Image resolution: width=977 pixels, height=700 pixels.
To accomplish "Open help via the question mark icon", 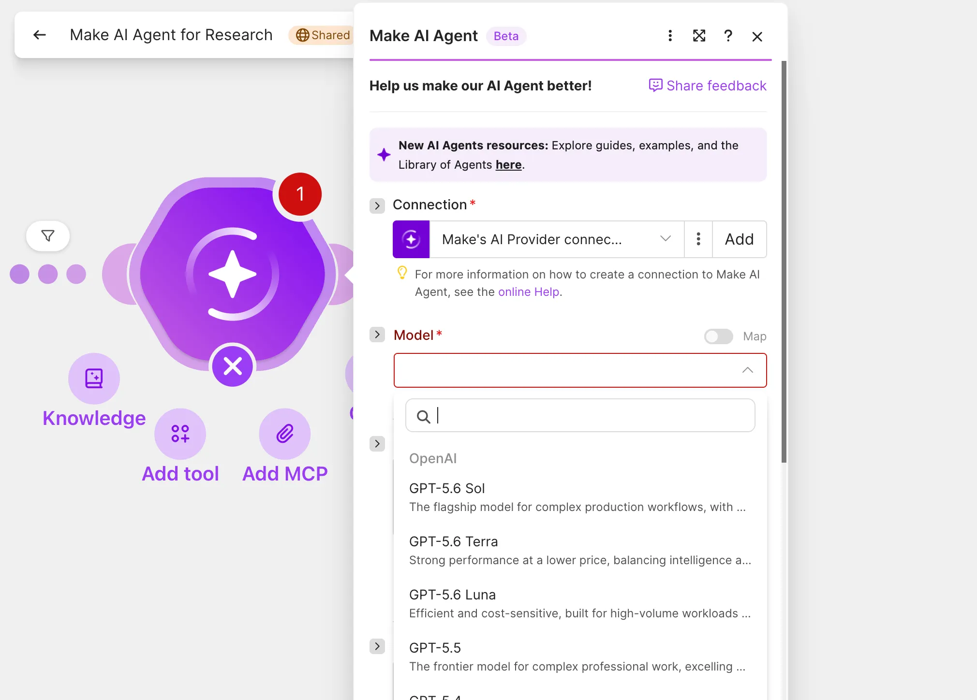I will [728, 36].
